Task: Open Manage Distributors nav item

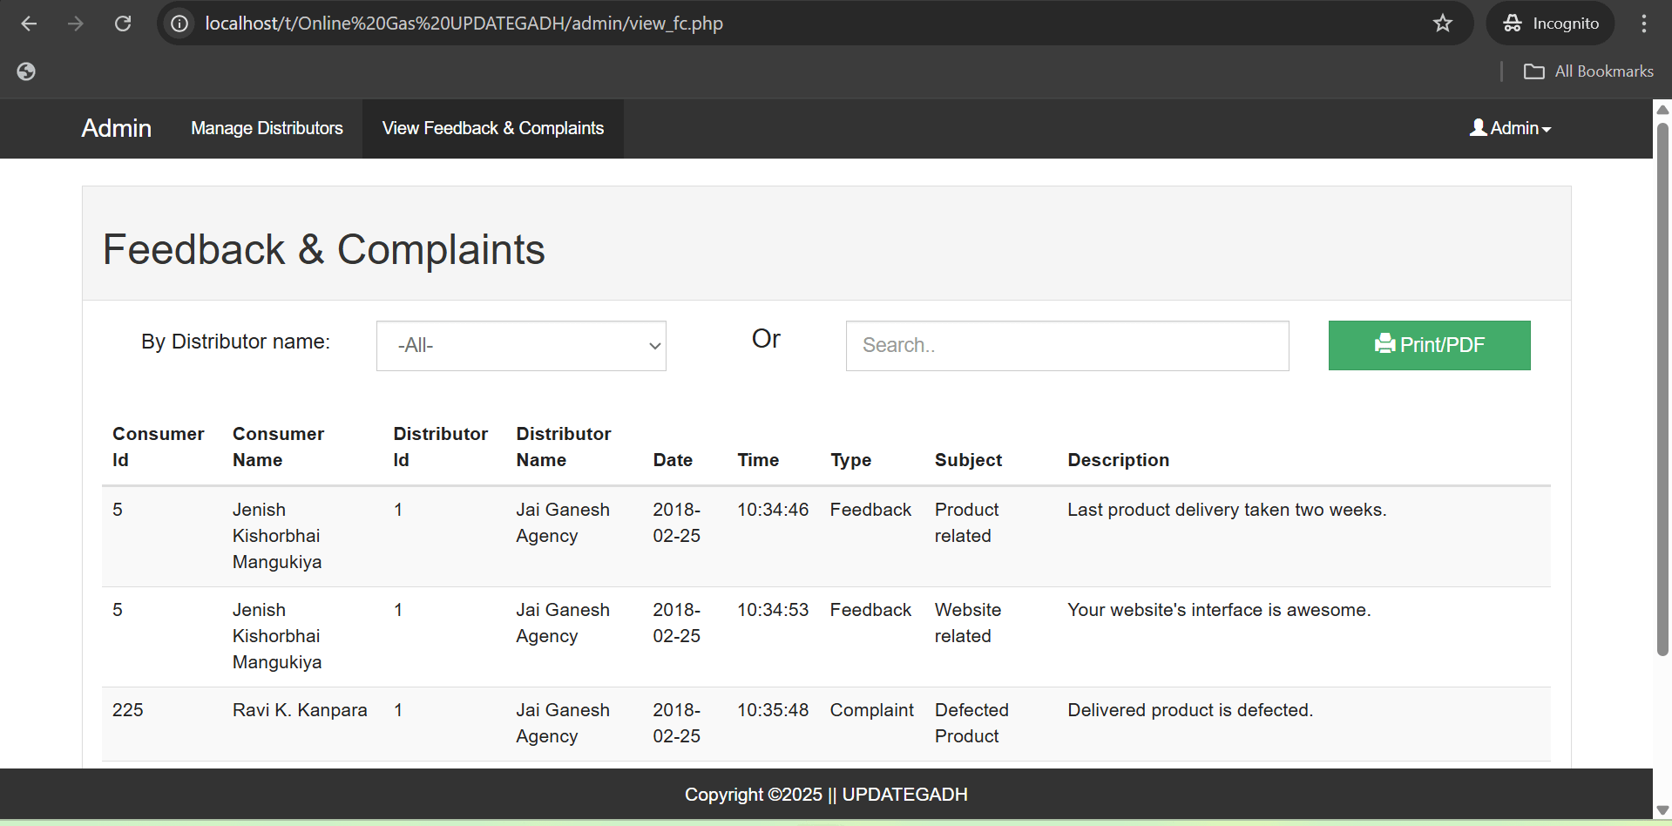Action: click(267, 128)
